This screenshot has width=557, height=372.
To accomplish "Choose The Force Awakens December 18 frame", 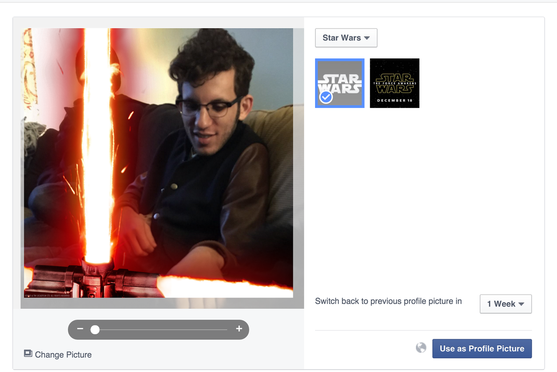I will [x=394, y=83].
